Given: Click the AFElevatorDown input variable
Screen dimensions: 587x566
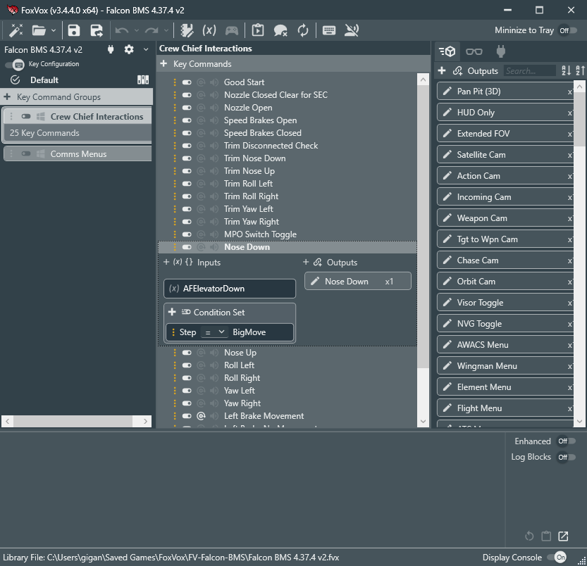Looking at the screenshot, I should [230, 289].
